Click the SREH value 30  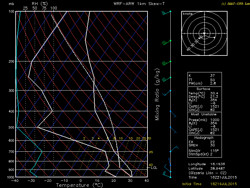coord(212,145)
